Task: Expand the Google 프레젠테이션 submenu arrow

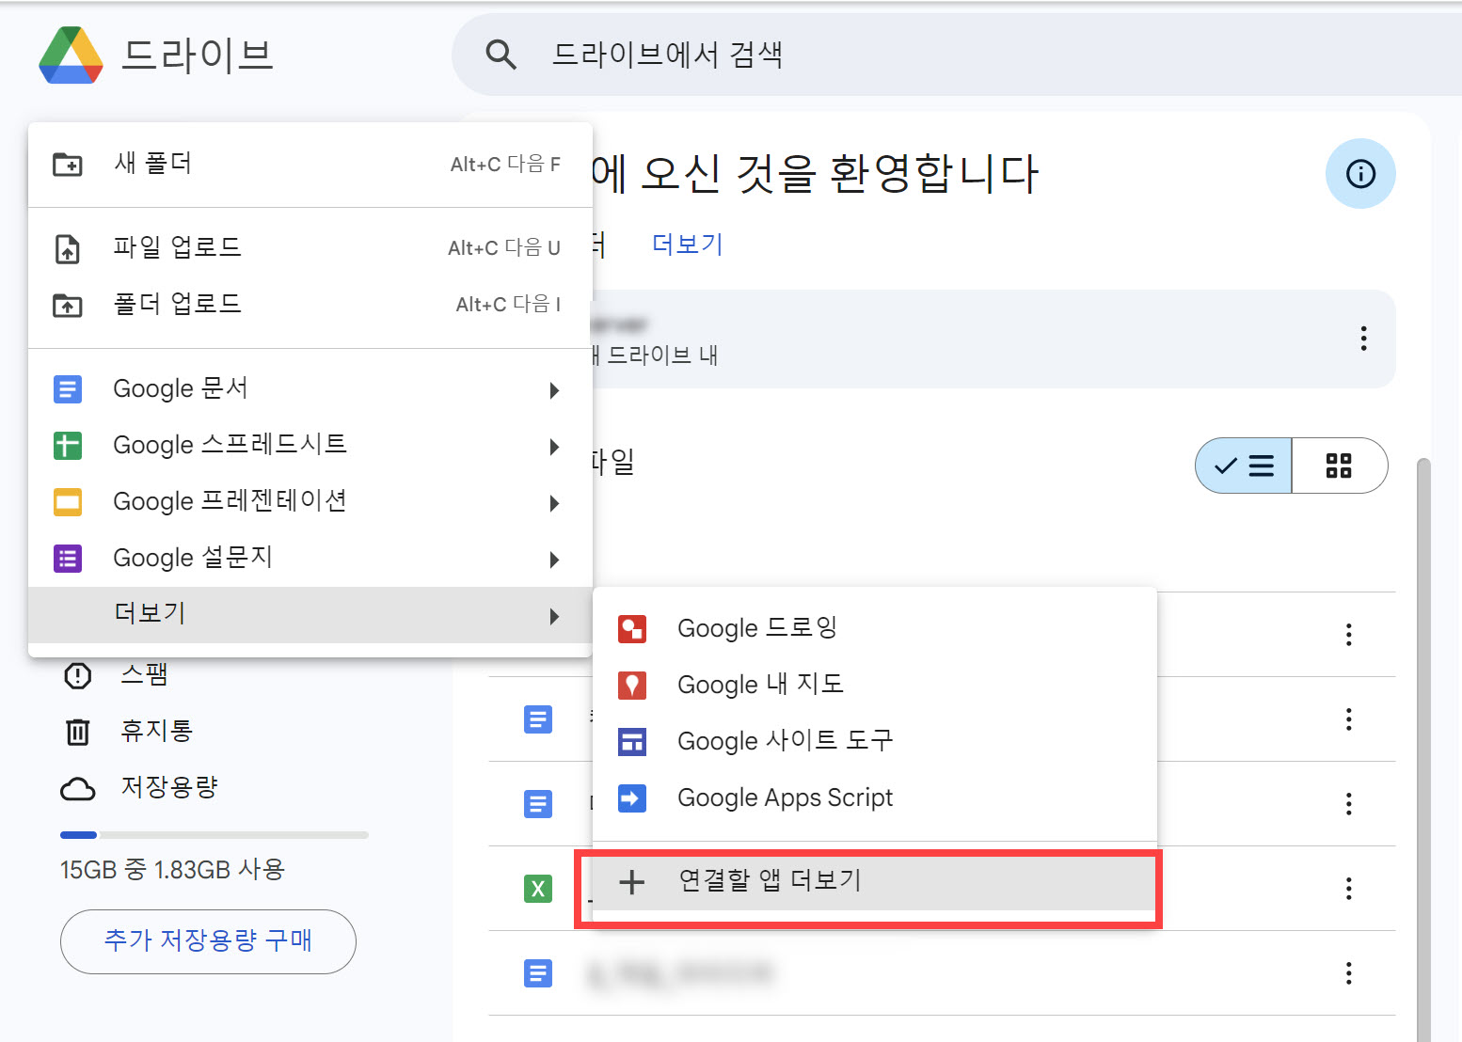Action: (555, 503)
